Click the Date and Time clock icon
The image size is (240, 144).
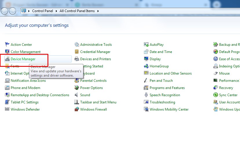146,52
